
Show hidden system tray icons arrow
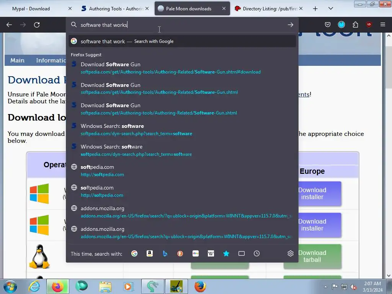pos(325,287)
